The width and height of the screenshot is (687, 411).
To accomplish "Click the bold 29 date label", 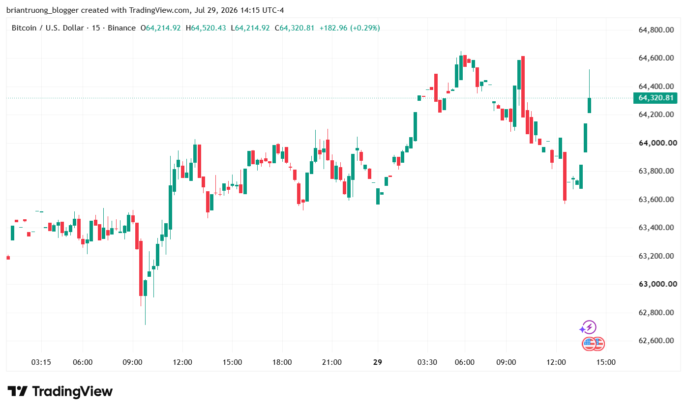I will (x=378, y=362).
